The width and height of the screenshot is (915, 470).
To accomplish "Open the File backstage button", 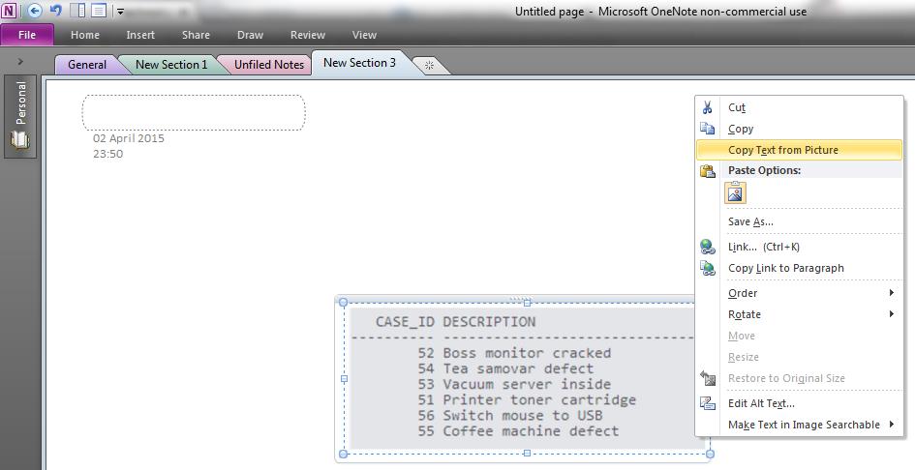I will point(27,35).
